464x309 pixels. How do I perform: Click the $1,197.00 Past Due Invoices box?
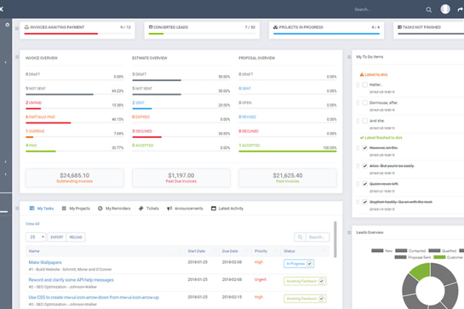point(181,178)
